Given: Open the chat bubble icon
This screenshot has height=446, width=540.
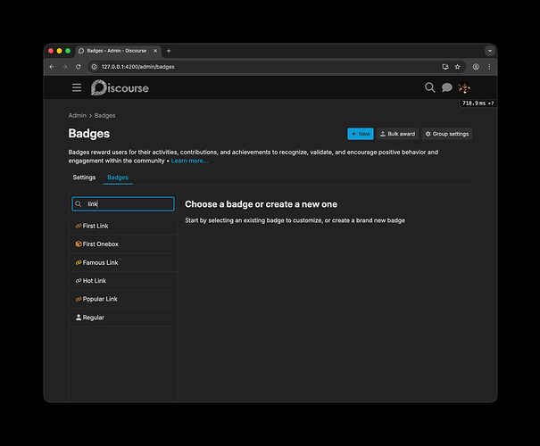Looking at the screenshot, I should coord(446,87).
